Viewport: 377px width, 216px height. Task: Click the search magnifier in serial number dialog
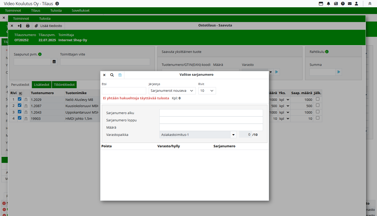112,75
